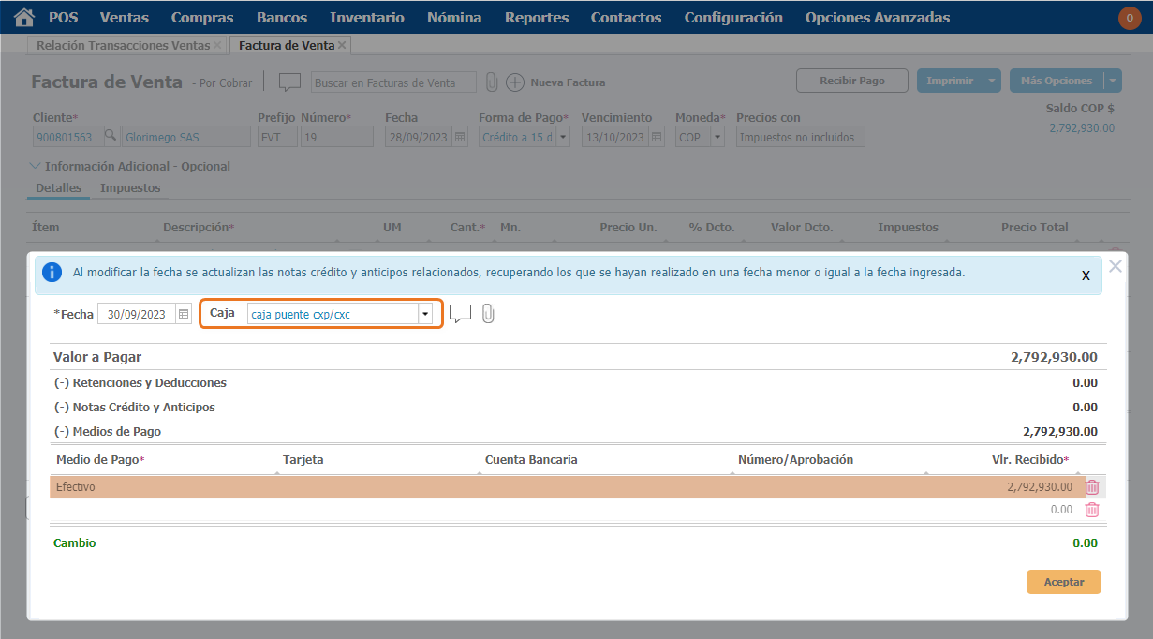The height and width of the screenshot is (639, 1153).
Task: Close the payment dialog with X
Action: pyautogui.click(x=1115, y=266)
